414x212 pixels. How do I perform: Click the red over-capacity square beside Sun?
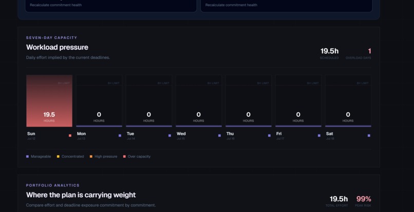(70, 136)
